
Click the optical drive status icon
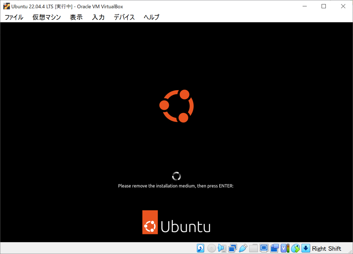point(212,248)
